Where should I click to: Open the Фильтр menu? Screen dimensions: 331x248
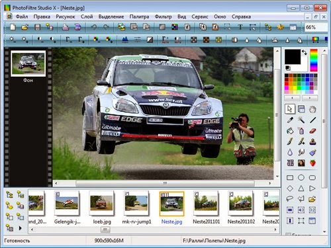[x=163, y=17]
